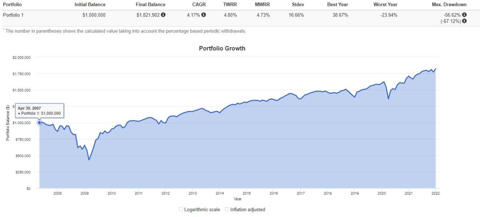Select the Apr 30, 2007 data point marker
The image size is (480, 217).
pos(39,123)
